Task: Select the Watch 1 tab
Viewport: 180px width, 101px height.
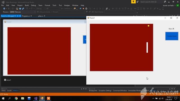Action: click(16, 91)
